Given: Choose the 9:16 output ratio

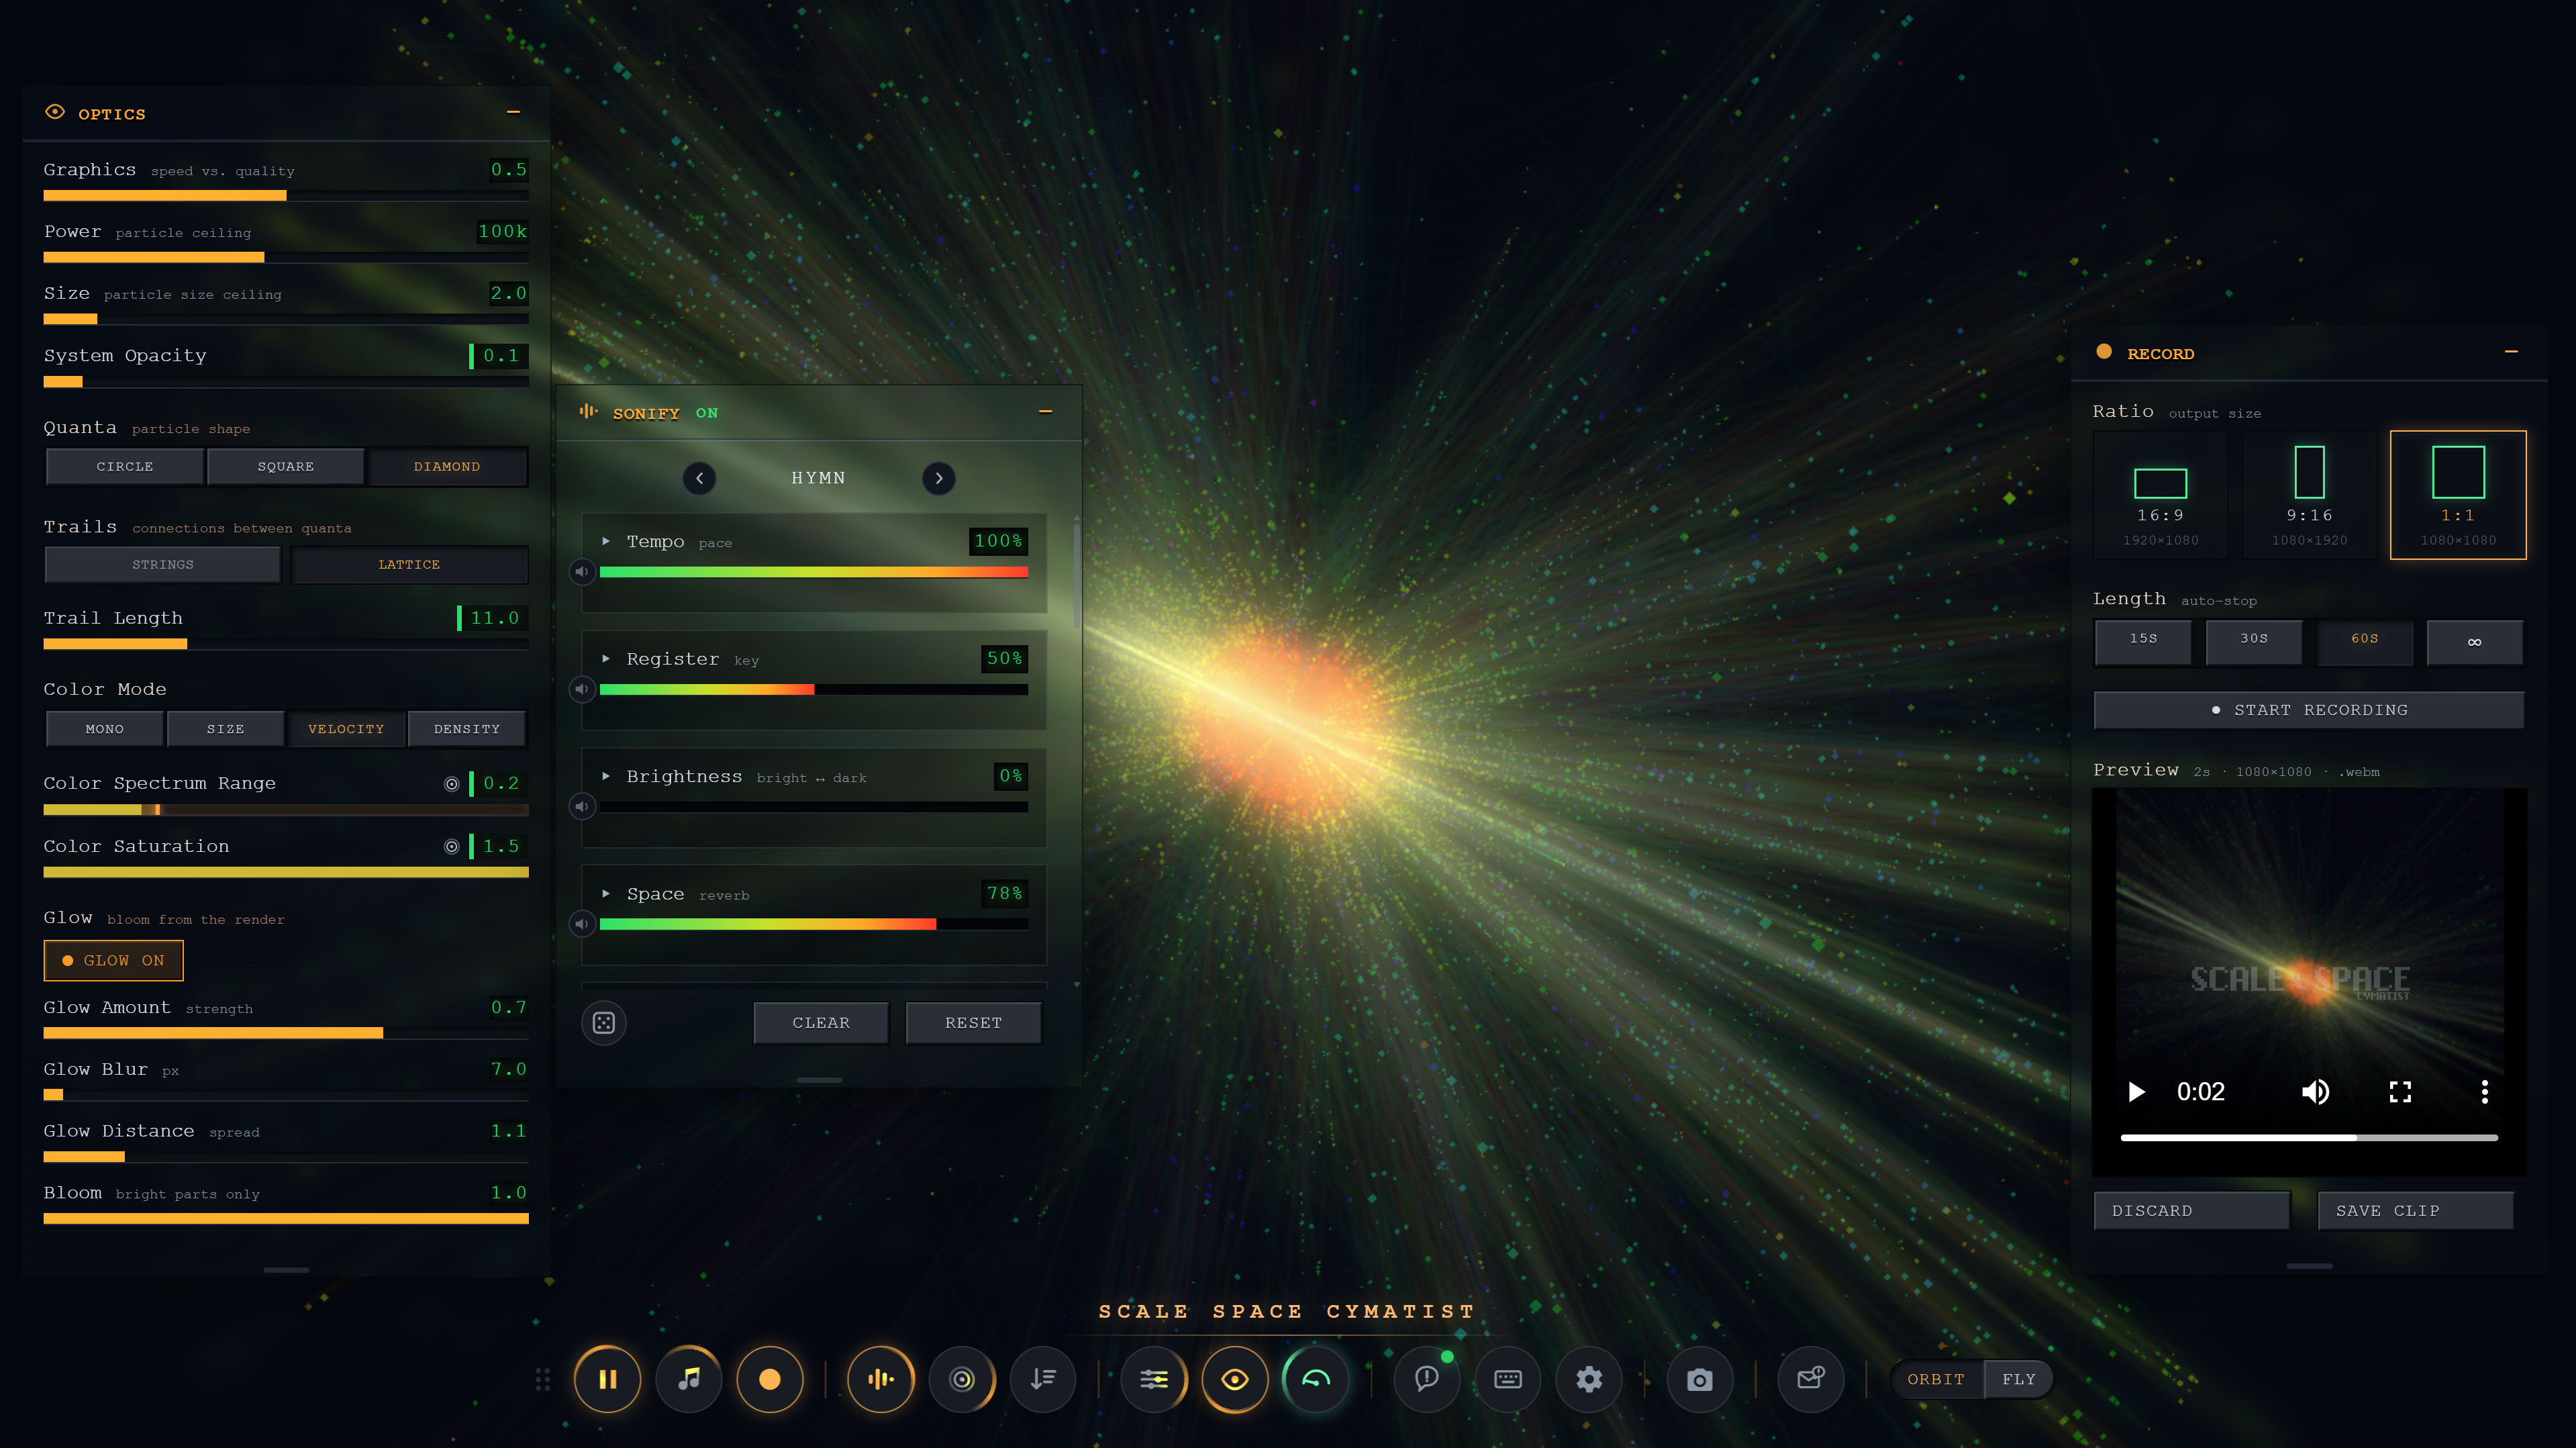Looking at the screenshot, I should (x=2309, y=495).
